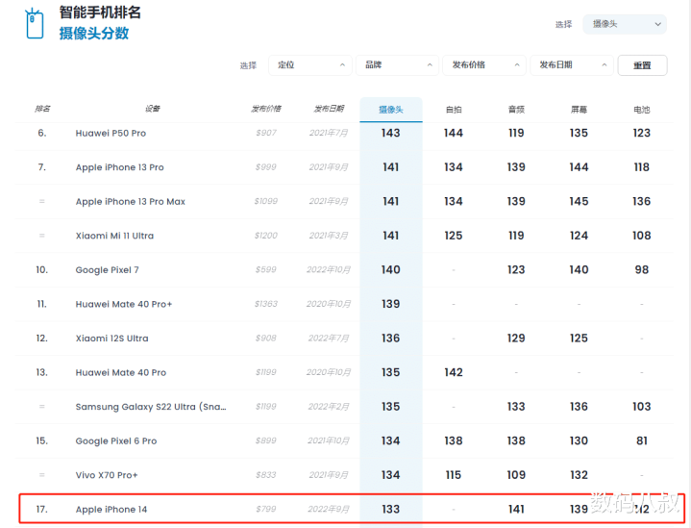Open Xiaomi Mi 11 Ultra link
Viewport: 691px width, 528px height.
pos(114,236)
